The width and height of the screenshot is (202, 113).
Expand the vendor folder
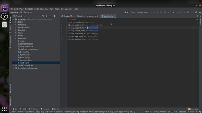[16, 38]
